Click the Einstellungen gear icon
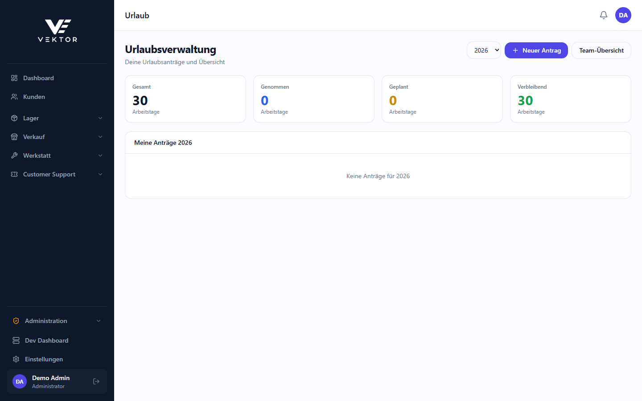This screenshot has height=401, width=642. click(x=16, y=359)
